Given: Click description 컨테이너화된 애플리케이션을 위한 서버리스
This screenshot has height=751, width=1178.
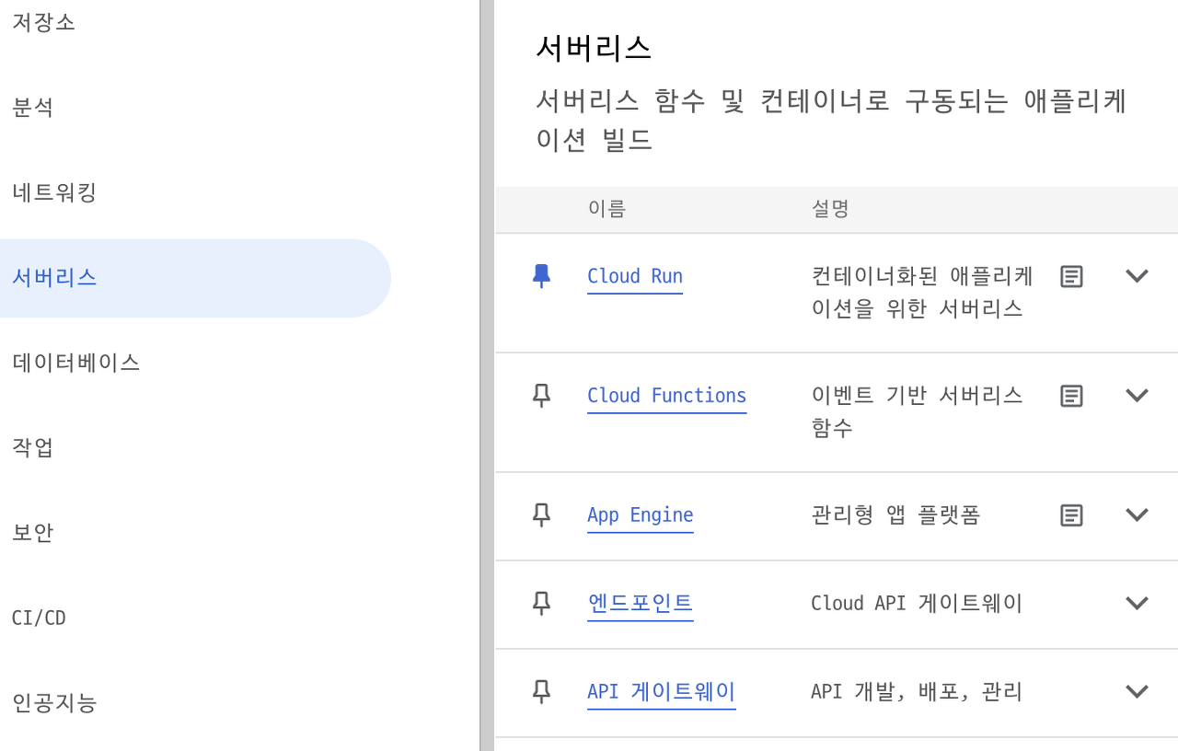Looking at the screenshot, I should 922,293.
